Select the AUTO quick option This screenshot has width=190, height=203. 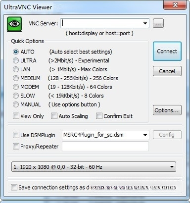tap(16, 52)
